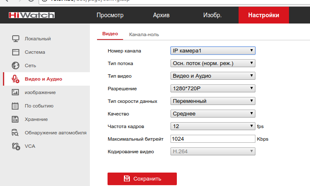Click the save disk icon on Сохранить
Image resolution: width=310 pixels, height=186 pixels.
click(x=127, y=178)
